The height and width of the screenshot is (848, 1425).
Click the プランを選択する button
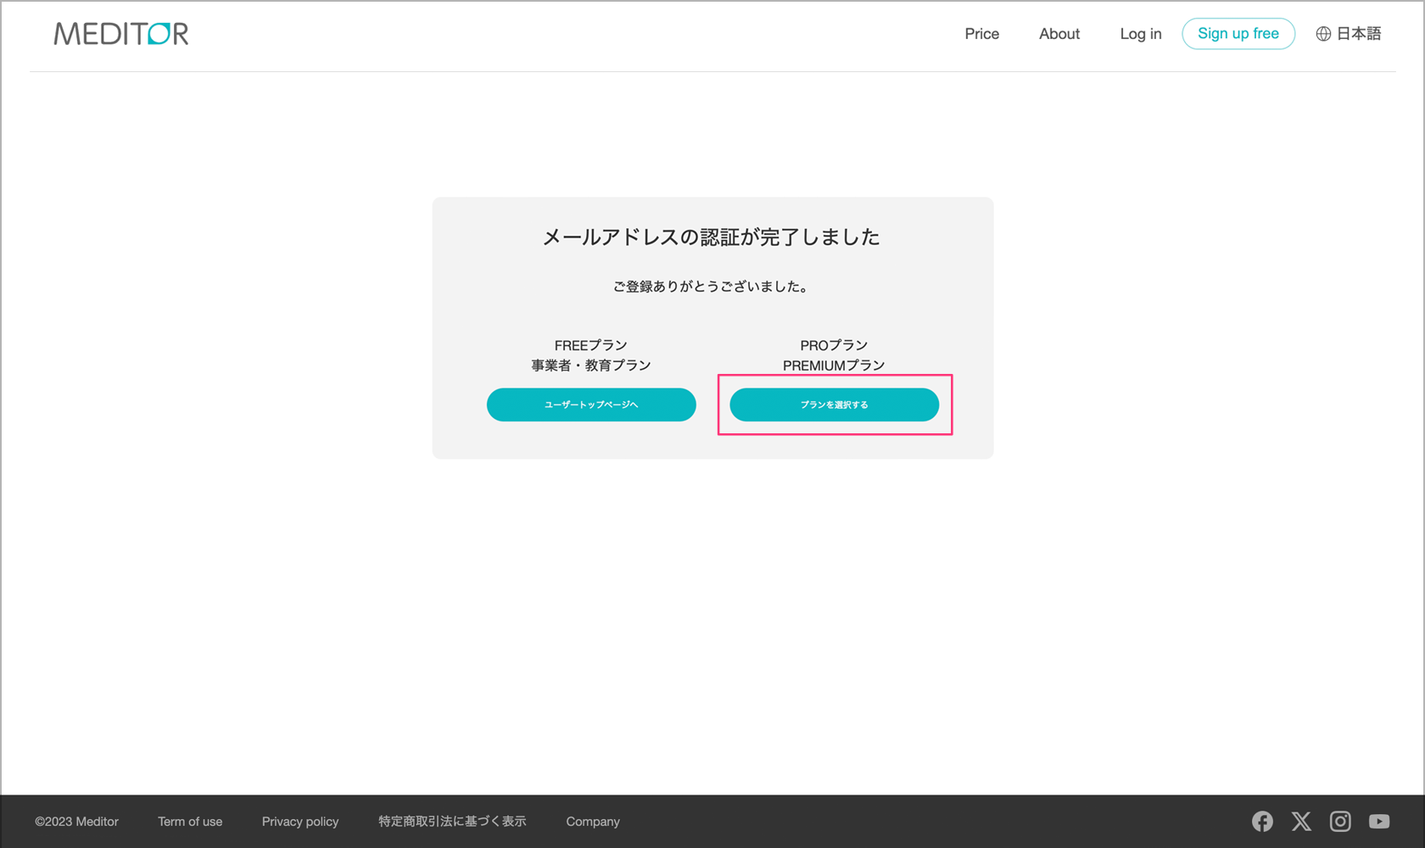834,404
